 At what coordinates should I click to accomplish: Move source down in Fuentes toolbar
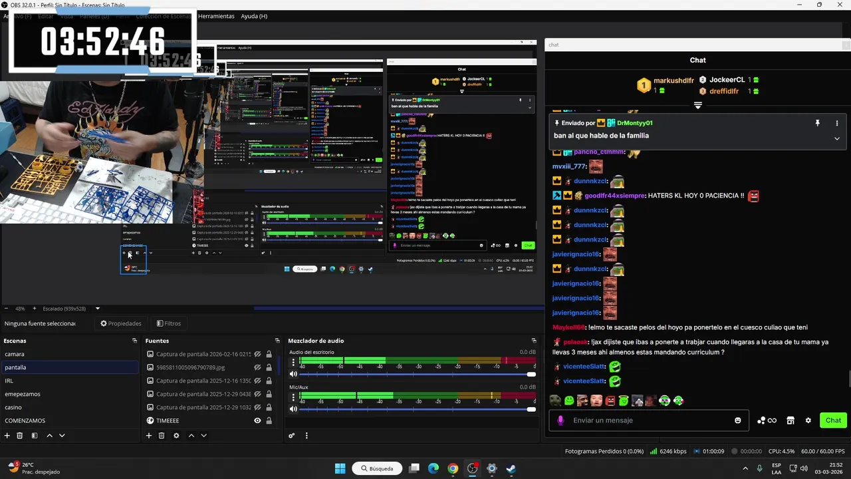[203, 436]
